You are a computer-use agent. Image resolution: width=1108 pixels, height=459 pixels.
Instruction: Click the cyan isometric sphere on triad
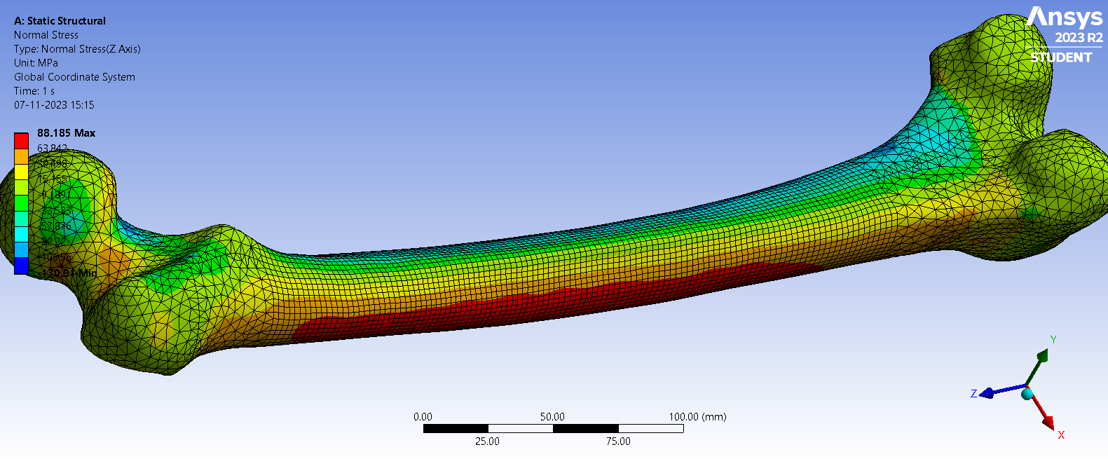click(x=1027, y=395)
